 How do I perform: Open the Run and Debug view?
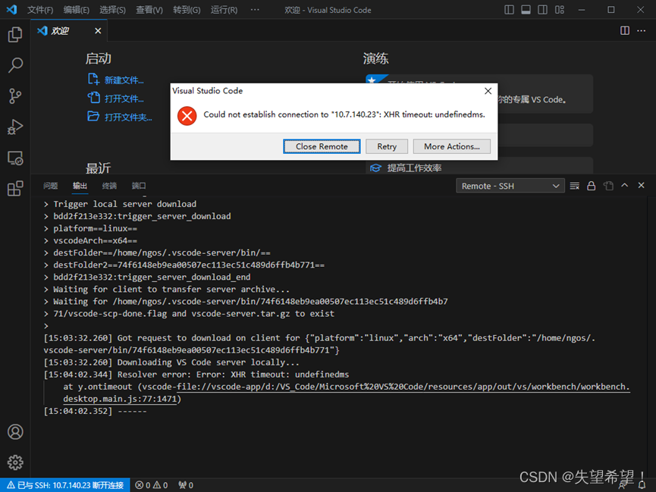click(x=15, y=127)
